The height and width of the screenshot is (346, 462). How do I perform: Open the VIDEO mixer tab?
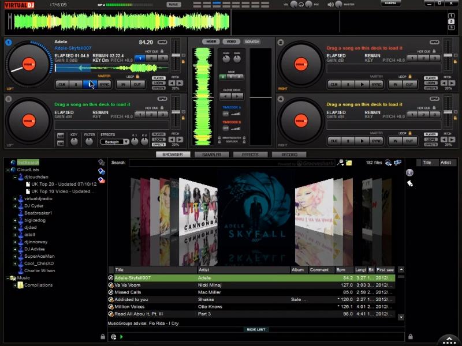pyautogui.click(x=232, y=42)
